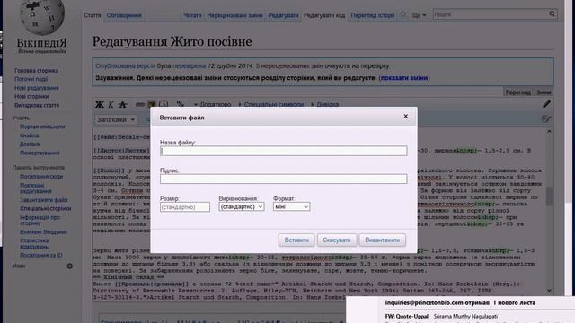Open the Завантажити файл sidebar link
The height and width of the screenshot is (323, 575).
click(x=44, y=200)
